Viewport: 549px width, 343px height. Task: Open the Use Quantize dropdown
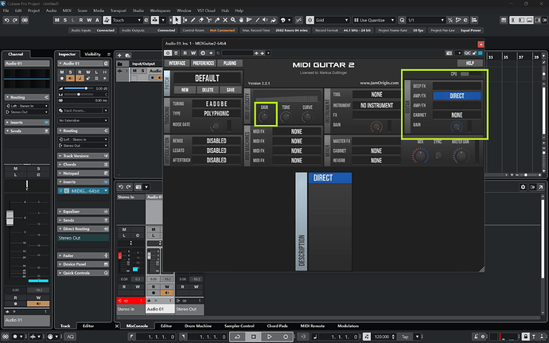click(374, 21)
